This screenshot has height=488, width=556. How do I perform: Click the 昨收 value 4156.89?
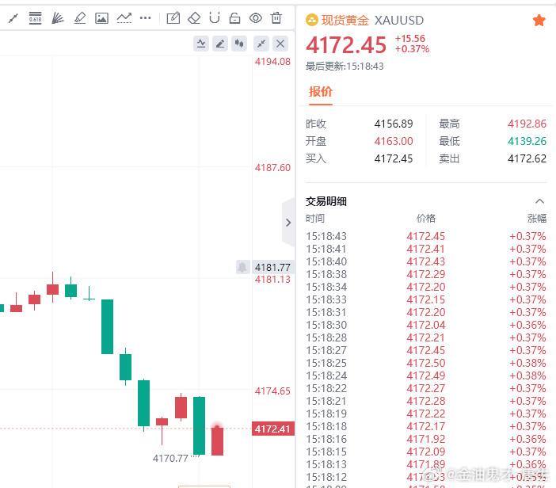[394, 124]
